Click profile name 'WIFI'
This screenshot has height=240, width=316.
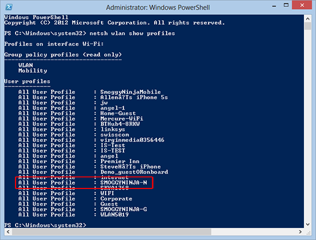tap(107, 193)
